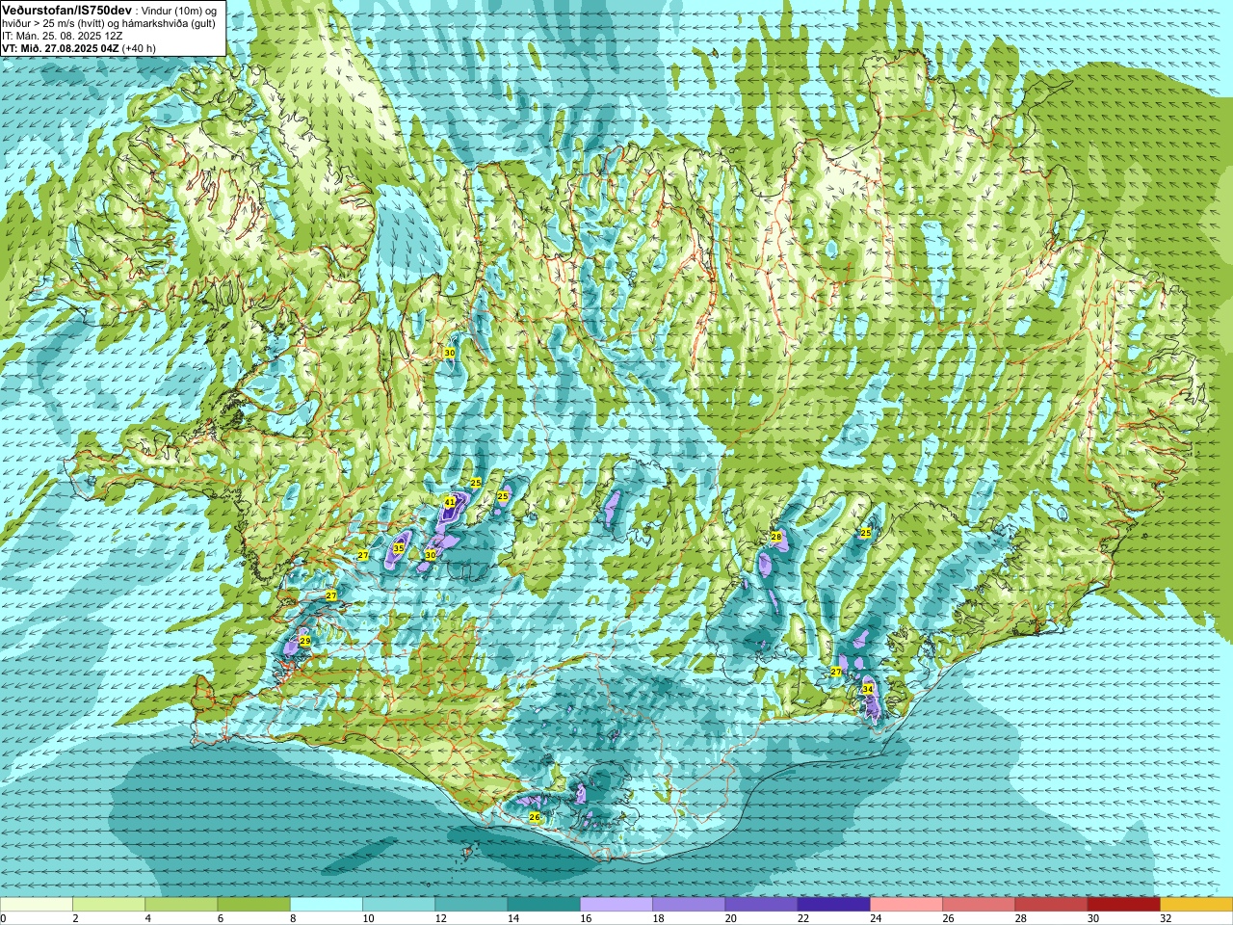Image resolution: width=1233 pixels, height=925 pixels.
Task: Pick the teal 12–14 legend swatch
Action: click(x=471, y=905)
